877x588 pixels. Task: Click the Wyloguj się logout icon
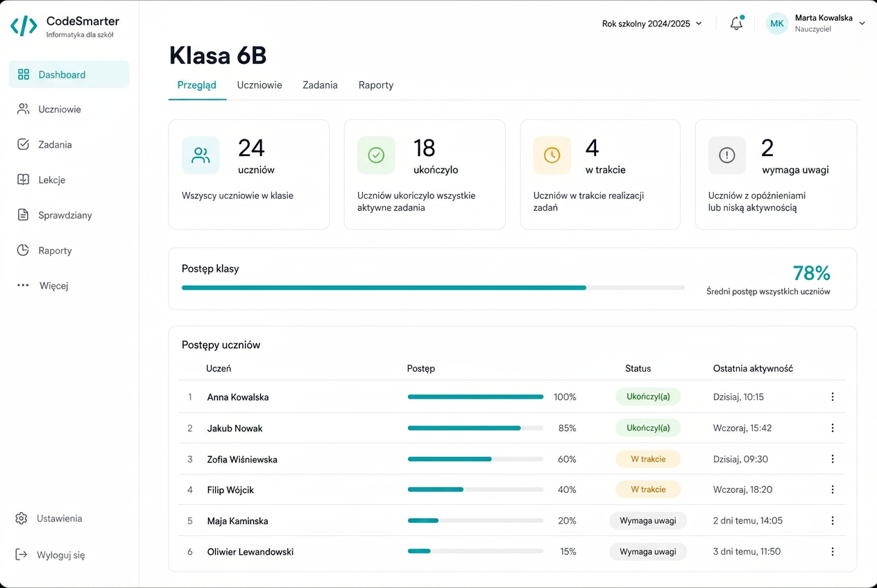coord(22,555)
